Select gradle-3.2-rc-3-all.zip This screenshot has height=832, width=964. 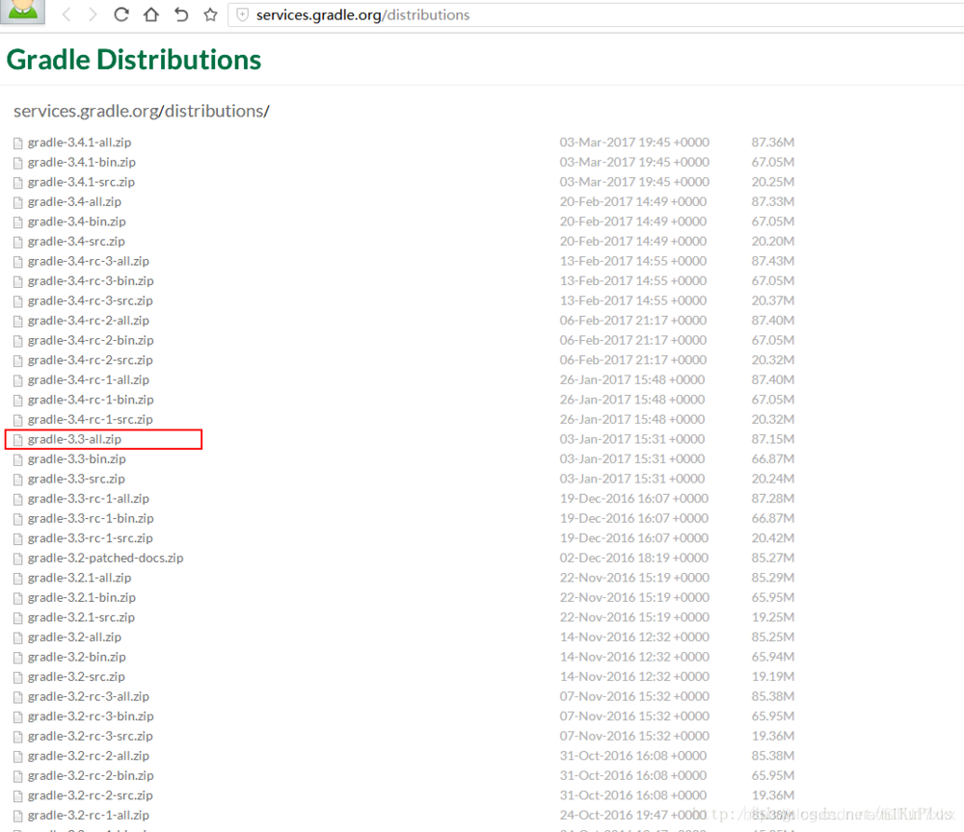coord(89,697)
